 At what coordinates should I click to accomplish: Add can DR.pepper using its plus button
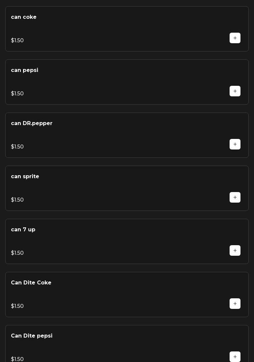235,144
